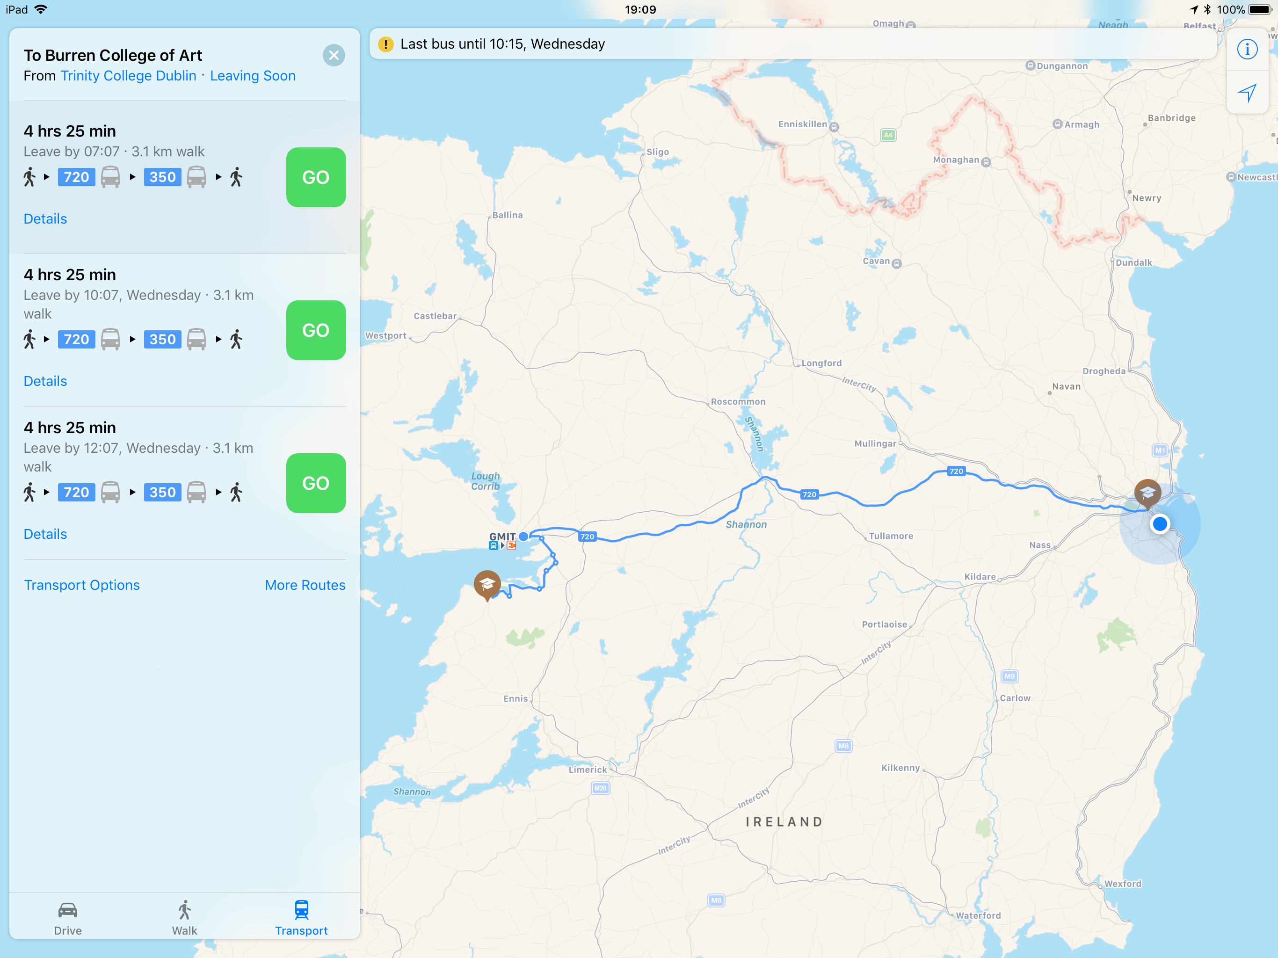Open Transport Options link
Viewport: 1278px width, 958px height.
(81, 585)
